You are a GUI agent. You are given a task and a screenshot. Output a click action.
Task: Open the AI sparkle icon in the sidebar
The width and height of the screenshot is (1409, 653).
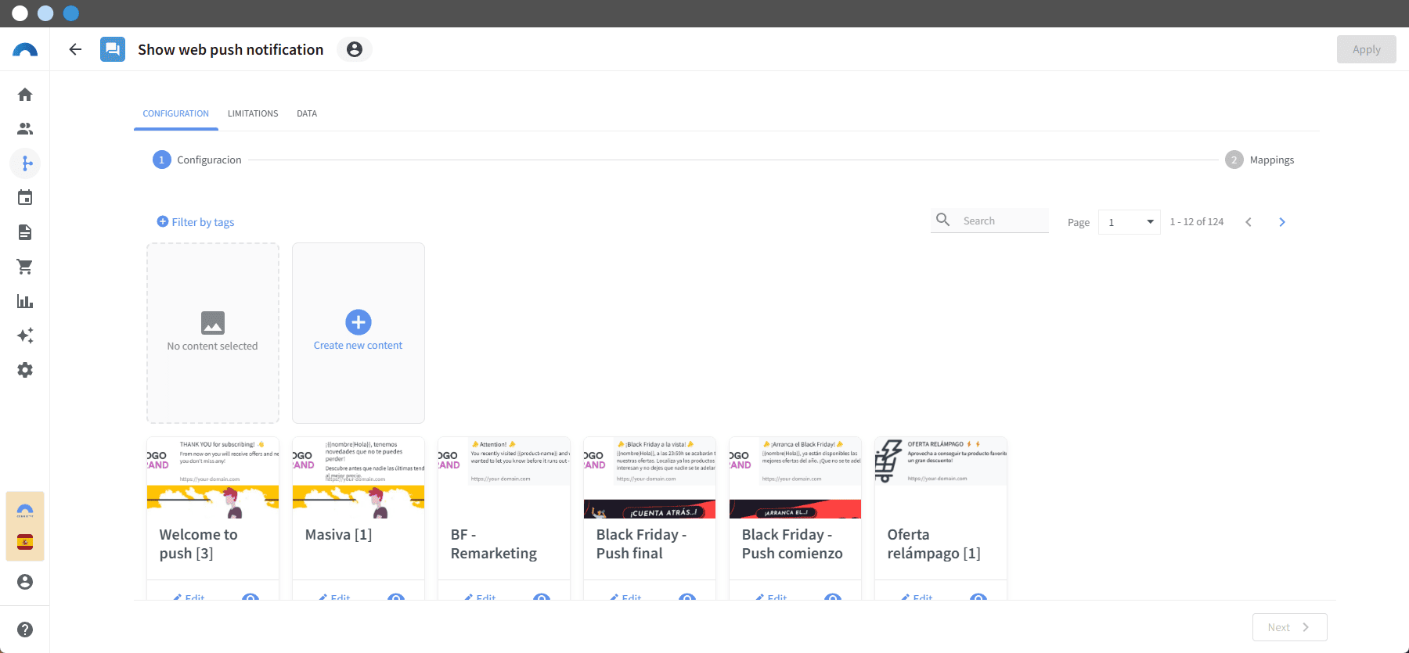click(x=25, y=335)
